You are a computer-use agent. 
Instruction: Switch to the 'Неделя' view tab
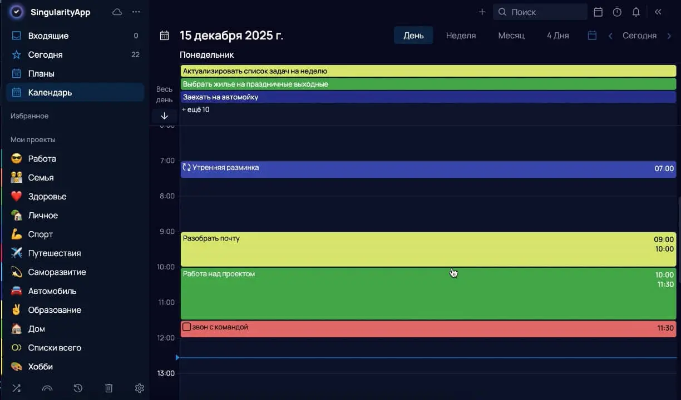pyautogui.click(x=461, y=36)
